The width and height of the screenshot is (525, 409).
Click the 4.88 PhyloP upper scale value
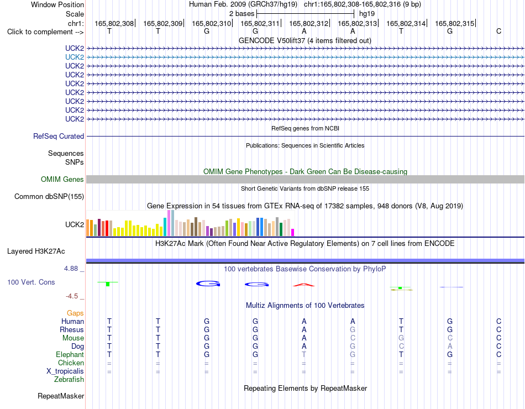coord(71,269)
